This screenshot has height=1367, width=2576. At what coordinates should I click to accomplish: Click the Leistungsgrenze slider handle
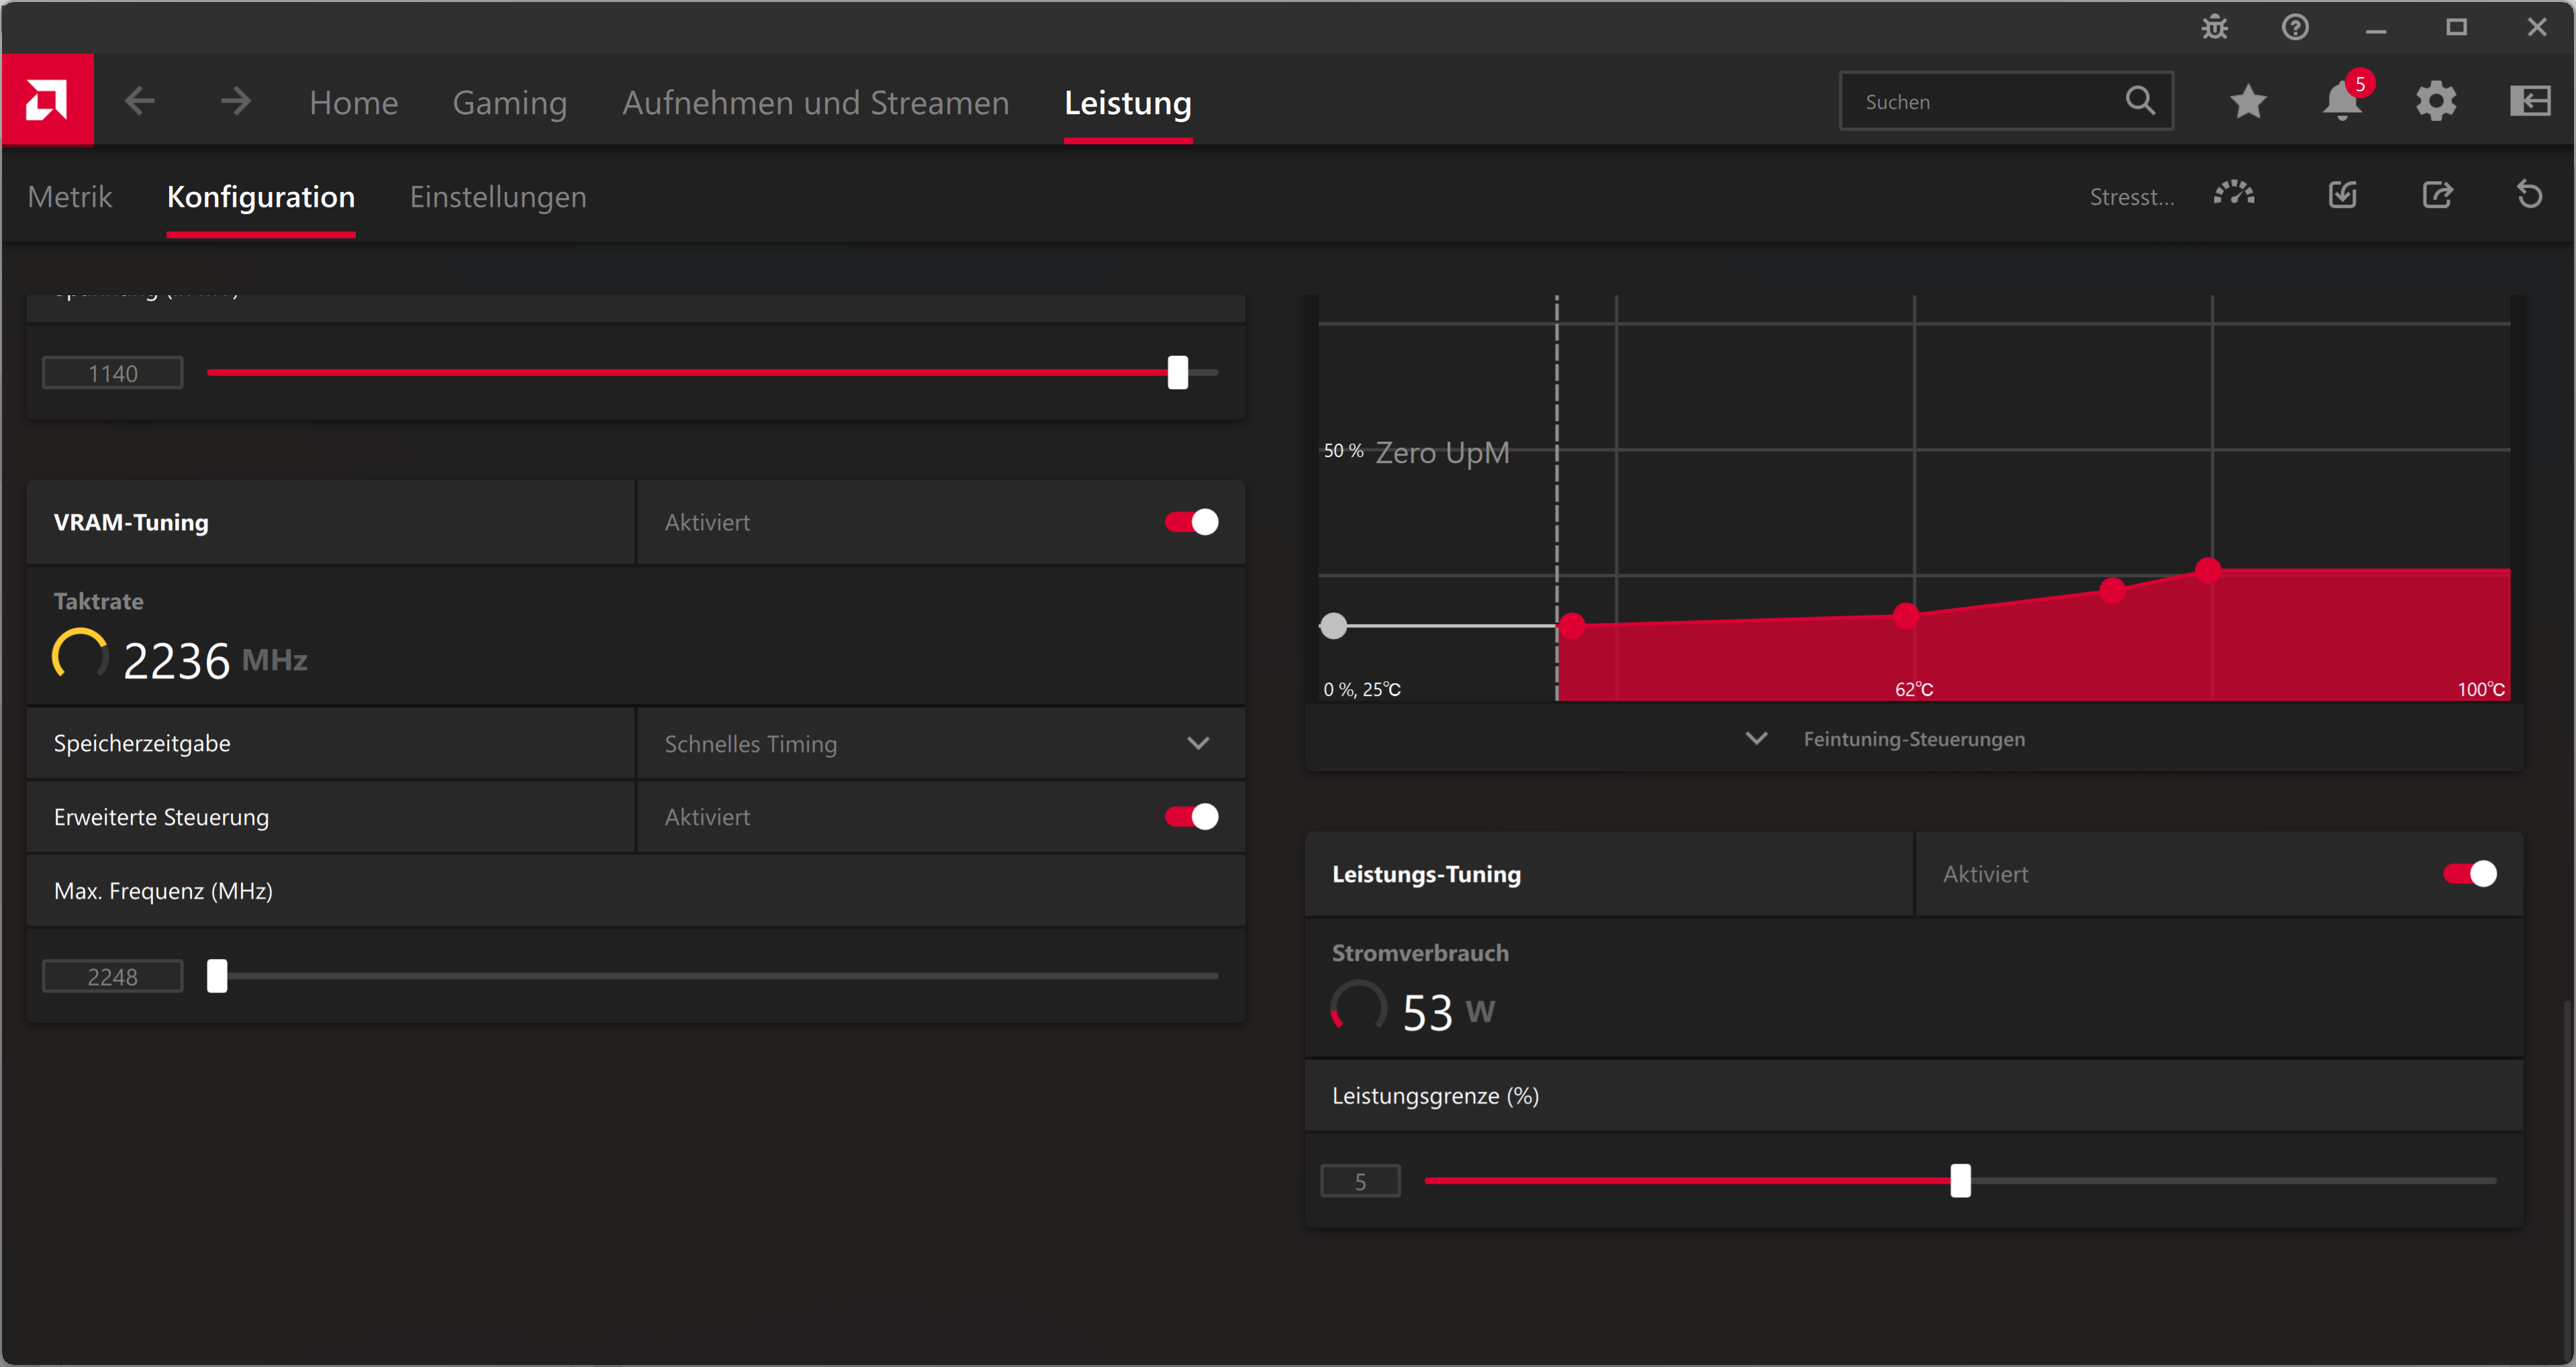click(1960, 1180)
